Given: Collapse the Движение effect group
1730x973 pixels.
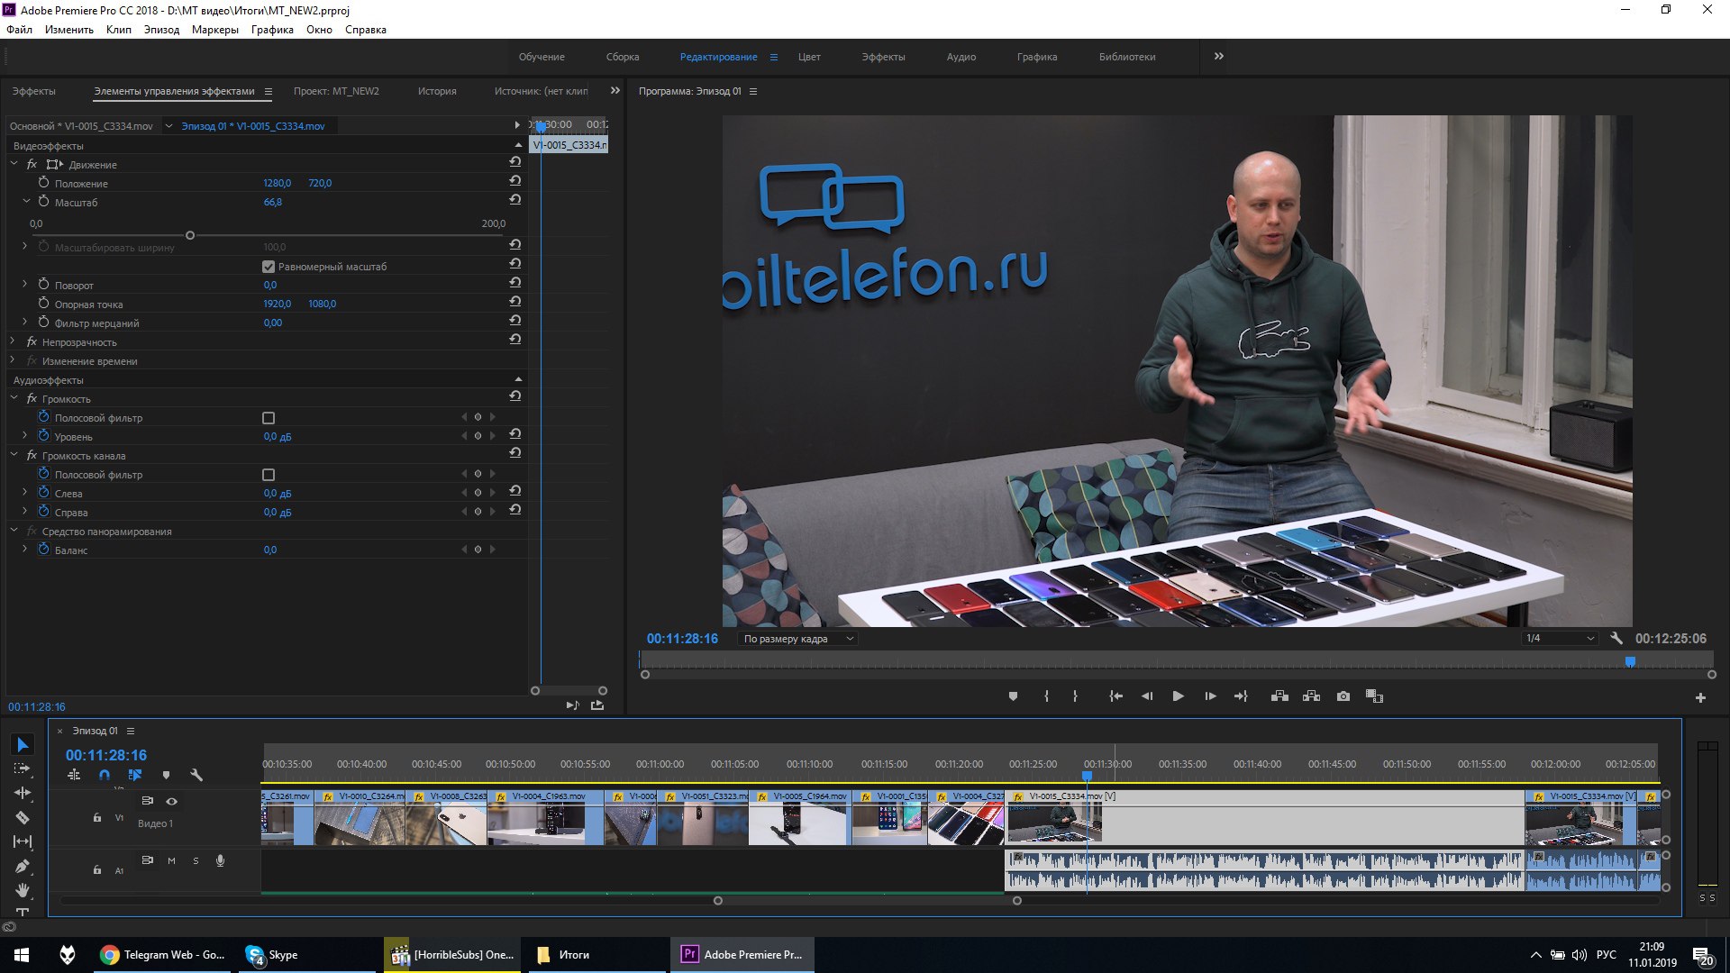Looking at the screenshot, I should (14, 164).
